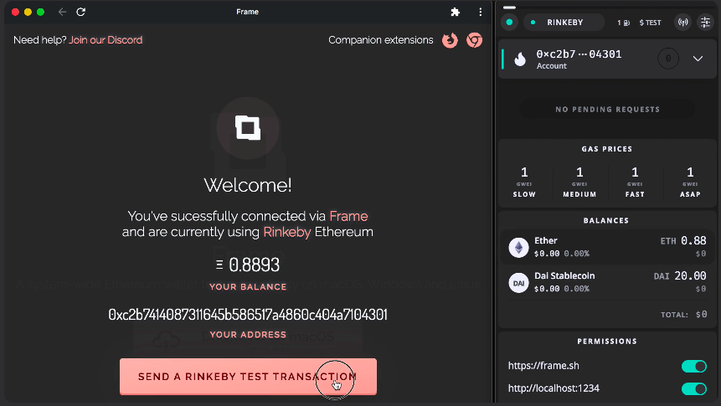Click the BALANCES section heading
This screenshot has width=721, height=406.
[x=606, y=221]
